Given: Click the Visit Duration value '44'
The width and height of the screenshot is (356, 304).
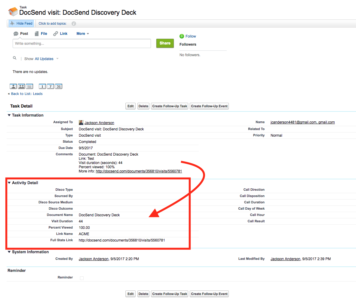Looking at the screenshot, I should tap(81, 221).
